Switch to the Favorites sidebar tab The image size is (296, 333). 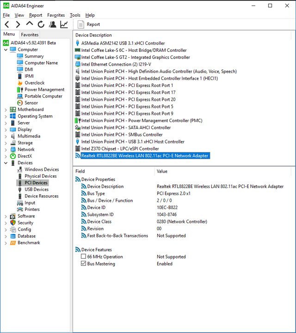30,35
